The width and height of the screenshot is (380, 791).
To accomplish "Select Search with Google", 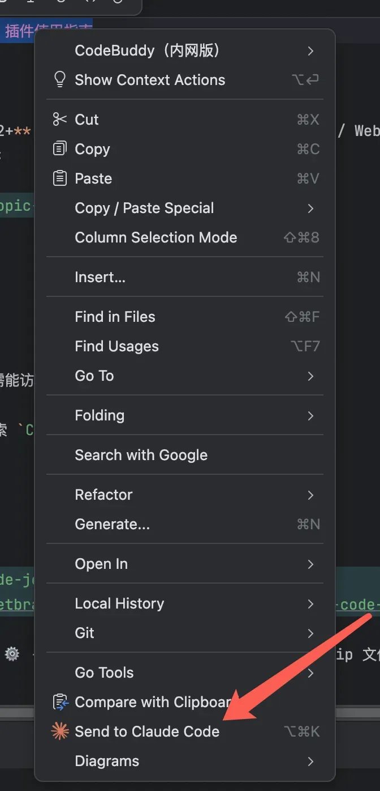I will [185, 455].
